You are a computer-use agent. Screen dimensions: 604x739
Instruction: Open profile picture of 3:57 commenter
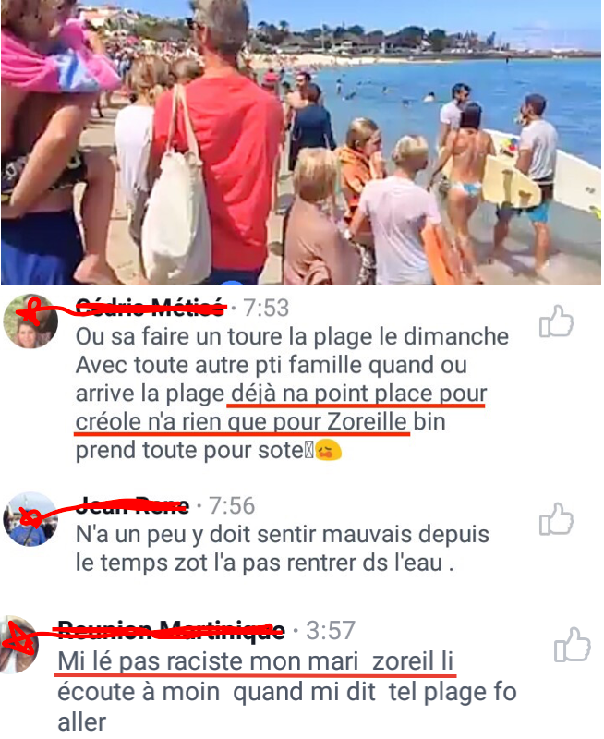tap(18, 644)
